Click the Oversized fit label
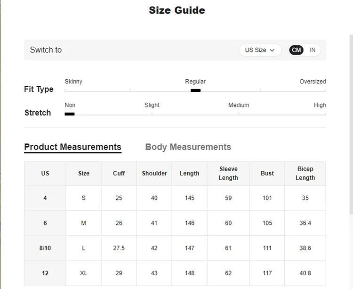The width and height of the screenshot is (353, 289). pyautogui.click(x=313, y=82)
